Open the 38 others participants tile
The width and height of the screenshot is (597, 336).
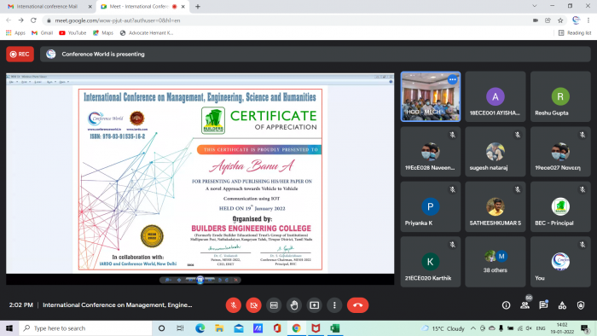pyautogui.click(x=495, y=262)
